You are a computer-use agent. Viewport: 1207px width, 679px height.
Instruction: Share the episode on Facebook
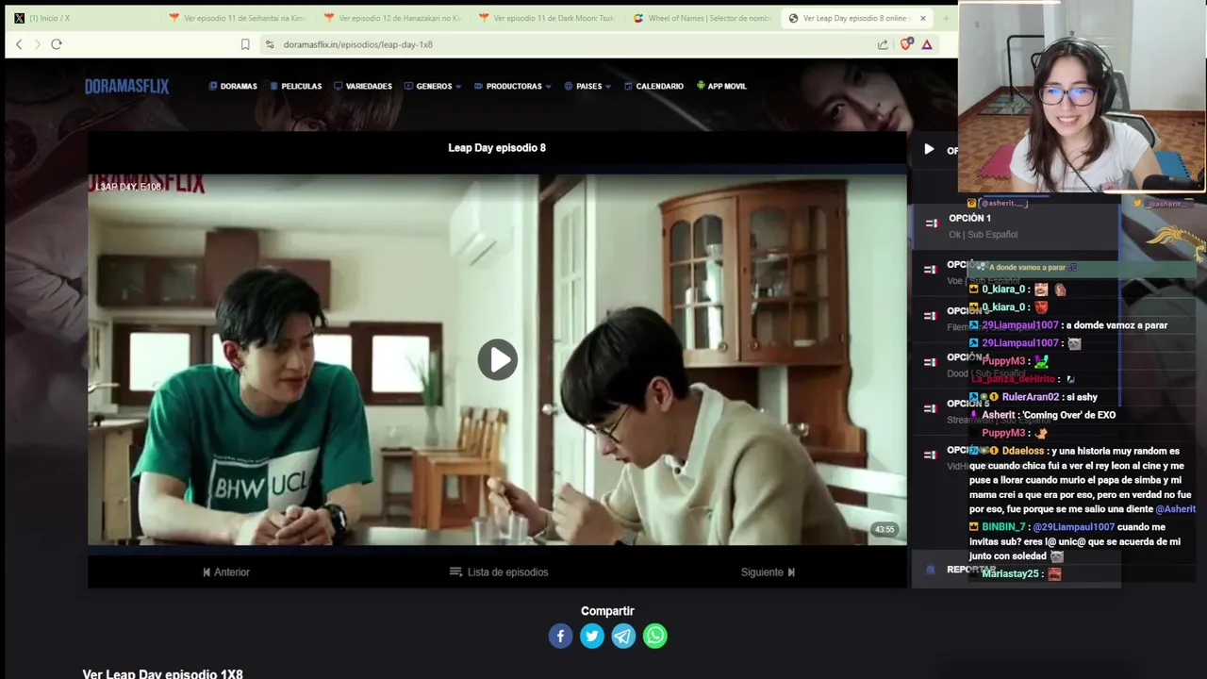pyautogui.click(x=560, y=636)
